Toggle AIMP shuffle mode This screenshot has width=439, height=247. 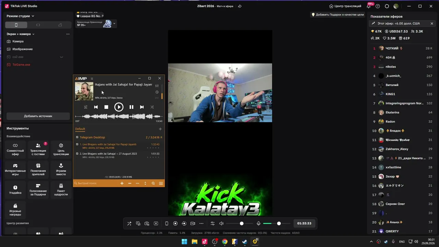(x=152, y=107)
